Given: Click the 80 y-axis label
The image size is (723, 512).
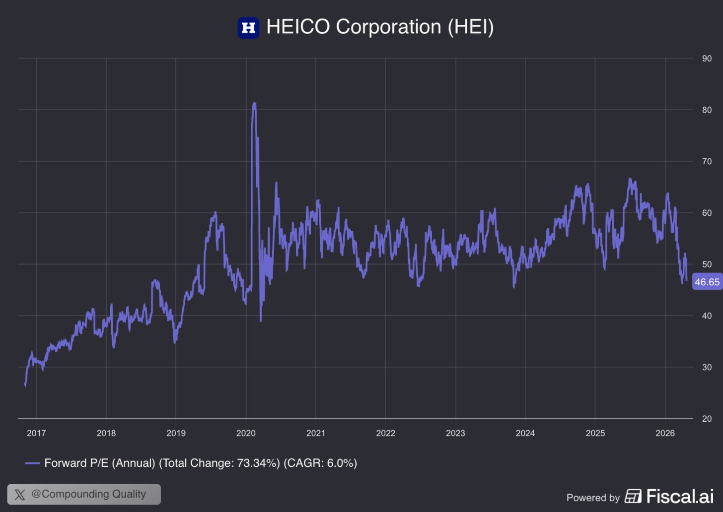Looking at the screenshot, I should (707, 110).
